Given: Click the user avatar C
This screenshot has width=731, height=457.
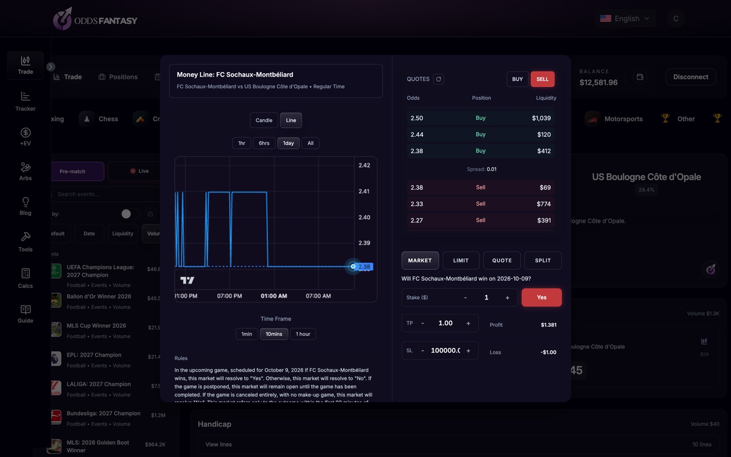Looking at the screenshot, I should (676, 19).
